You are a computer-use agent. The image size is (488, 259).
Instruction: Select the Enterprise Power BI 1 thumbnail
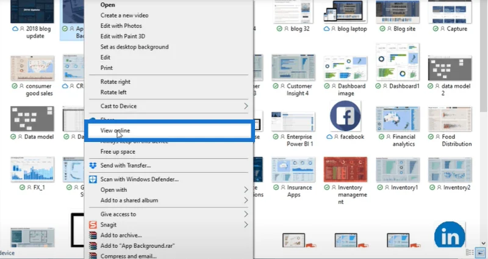tap(293, 122)
